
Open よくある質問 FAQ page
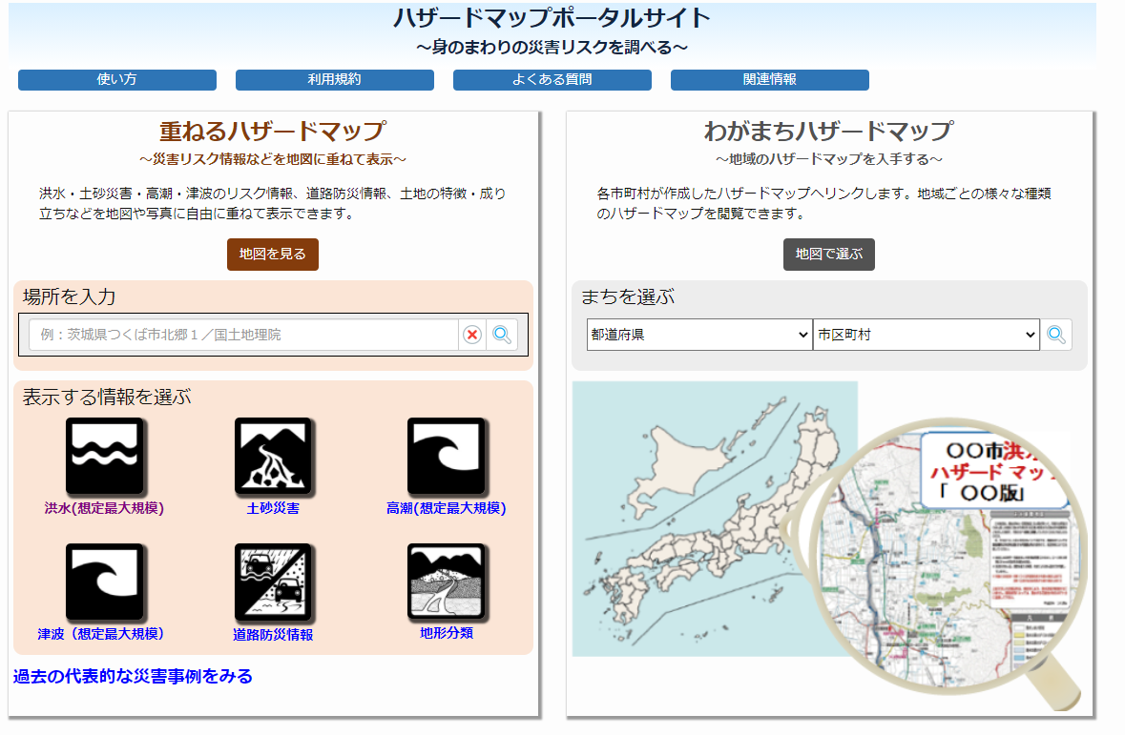tap(552, 80)
